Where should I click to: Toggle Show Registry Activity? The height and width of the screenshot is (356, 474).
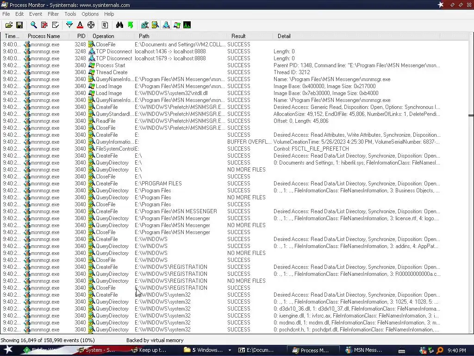[144, 25]
